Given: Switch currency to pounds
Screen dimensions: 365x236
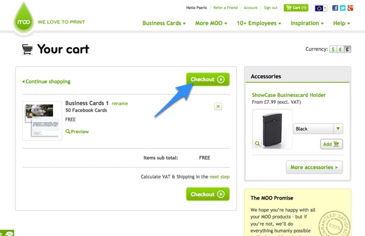Looking at the screenshot, I should 347,50.
